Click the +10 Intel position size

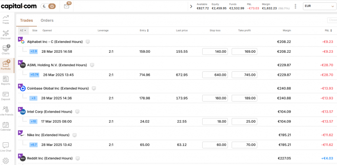33,121
